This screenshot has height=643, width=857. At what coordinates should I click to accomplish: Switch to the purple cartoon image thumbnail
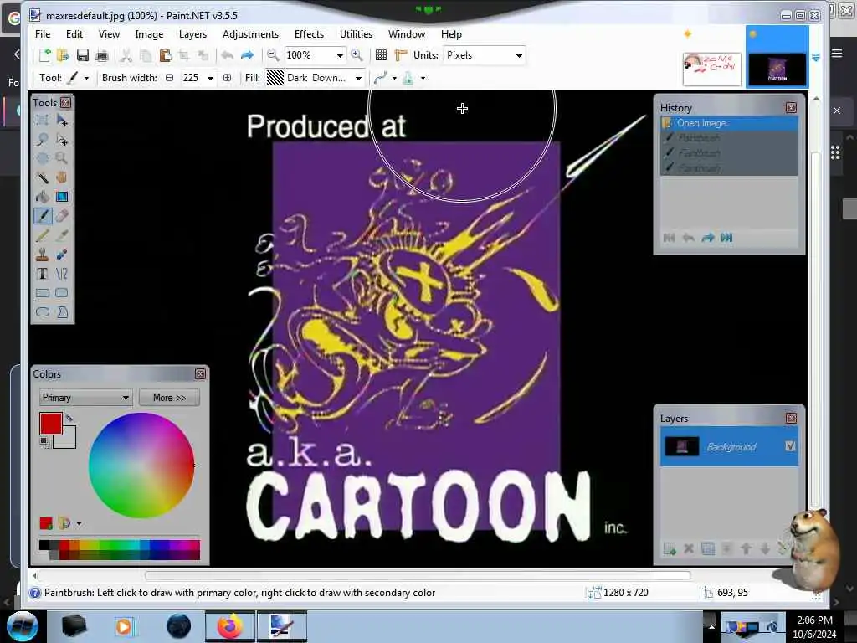[x=777, y=69]
